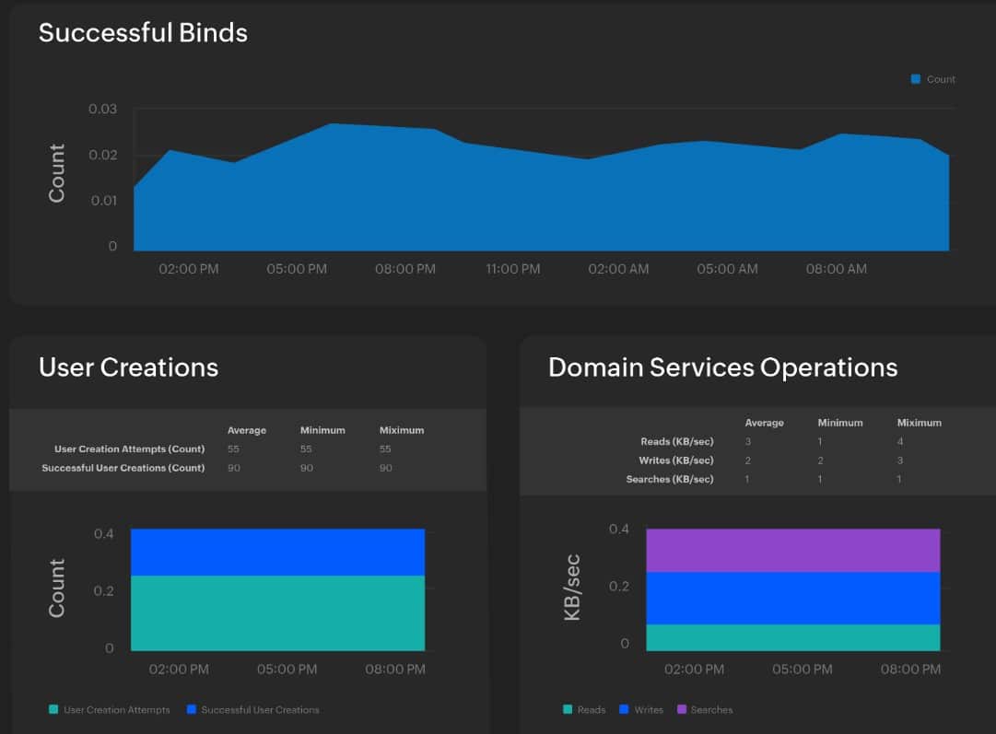Click the 0.03 axis value in Successful Binds
The image size is (996, 734).
click(x=103, y=110)
